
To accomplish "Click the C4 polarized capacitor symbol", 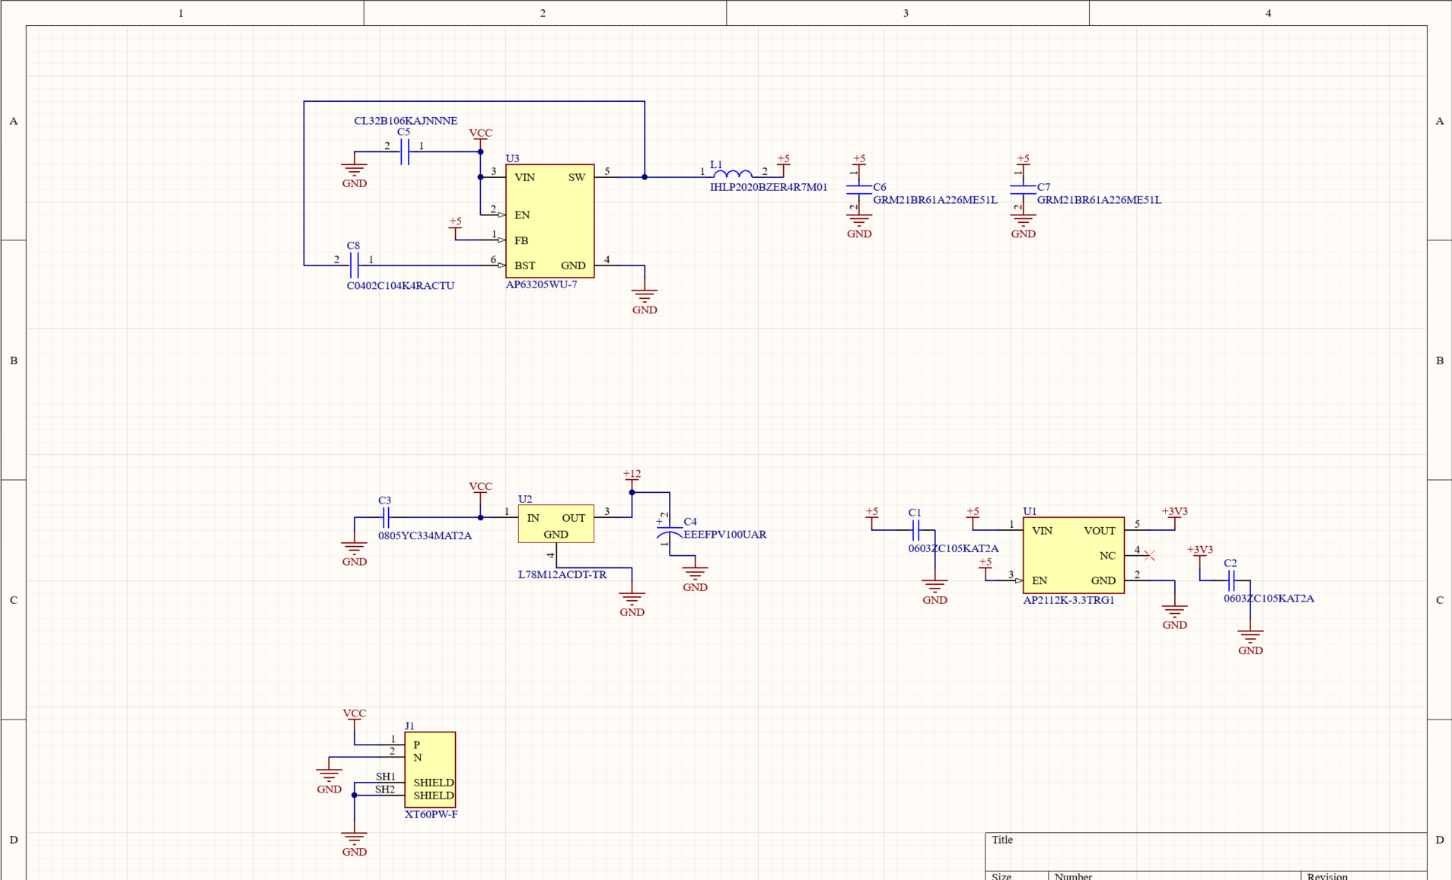I will (670, 531).
